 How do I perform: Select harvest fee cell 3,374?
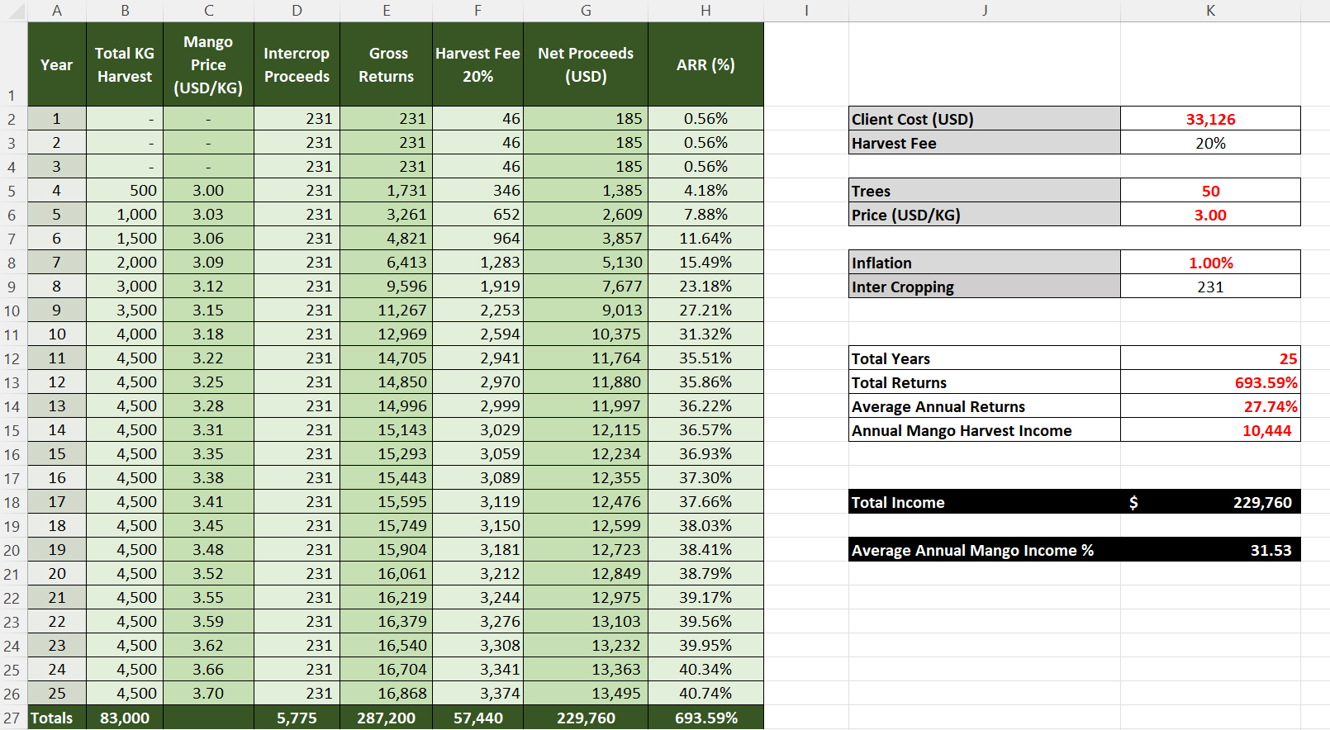pyautogui.click(x=477, y=694)
